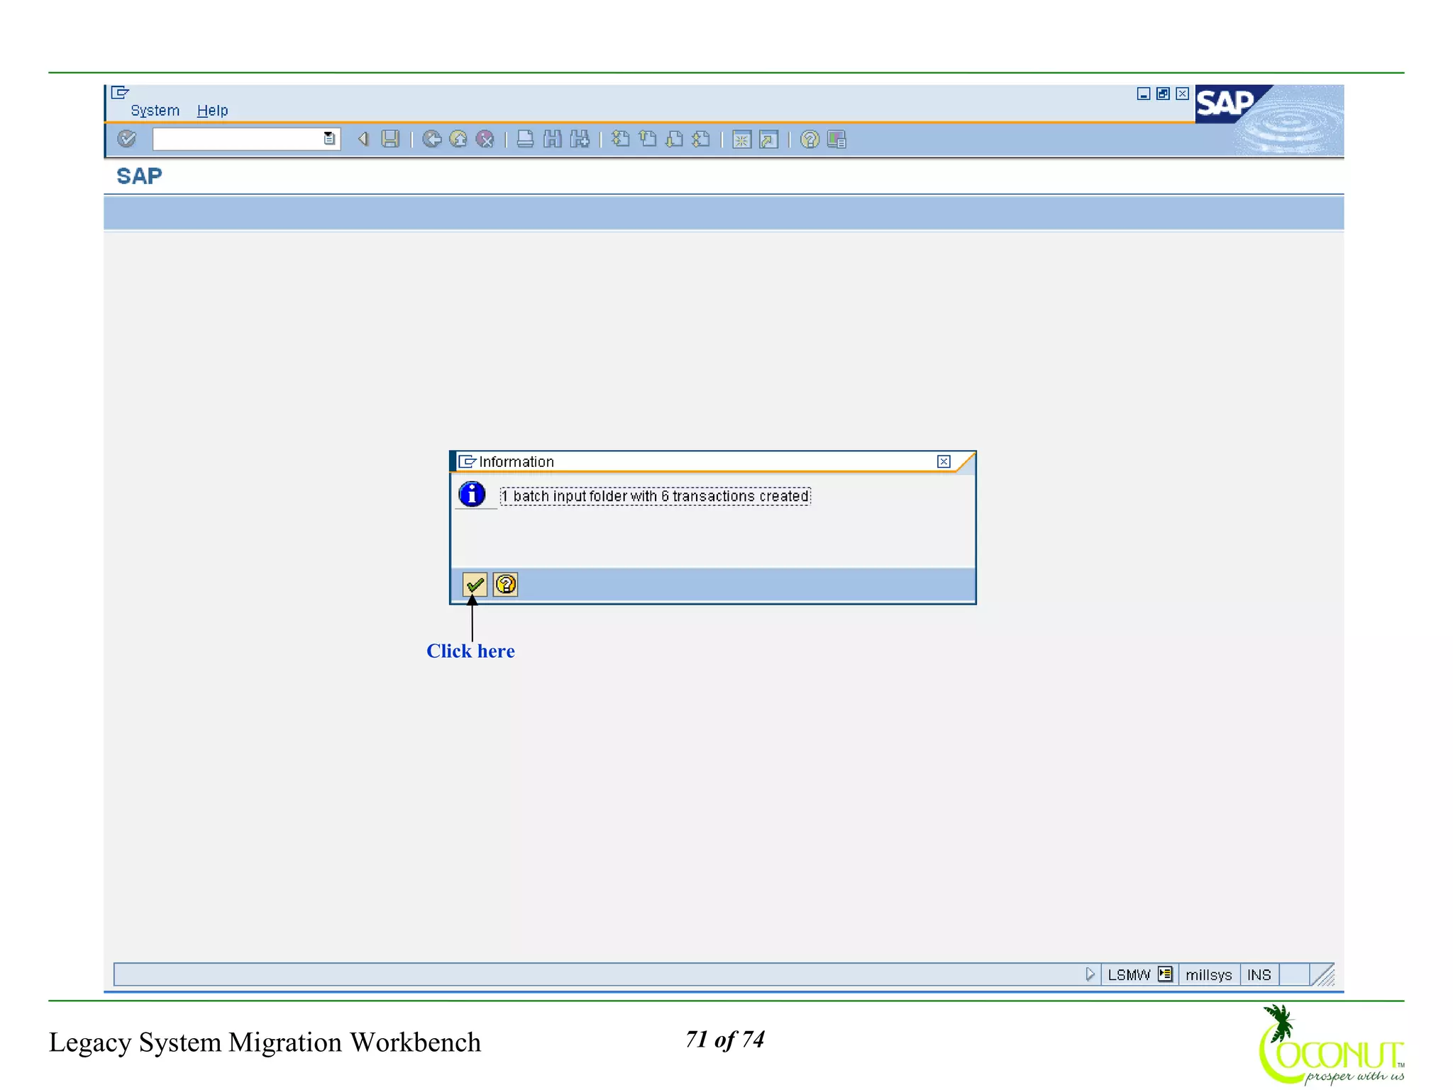
Task: Minimize the SAP window
Action: pos(1144,94)
